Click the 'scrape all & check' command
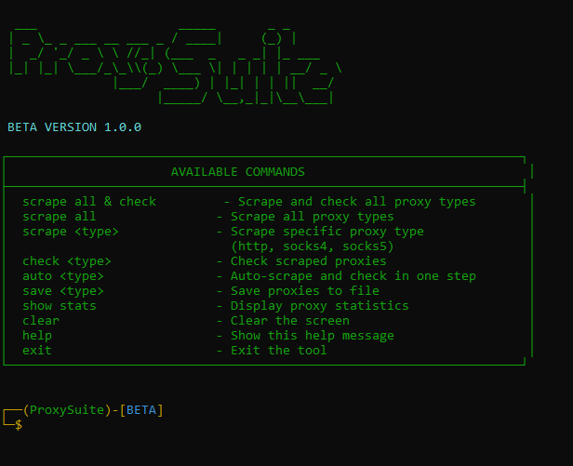573x466 pixels. pyautogui.click(x=89, y=202)
